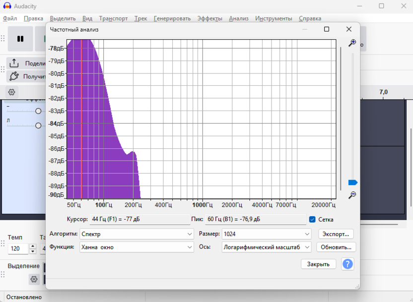Click the -84дБ level axis label
This screenshot has width=413, height=302.
coord(56,123)
